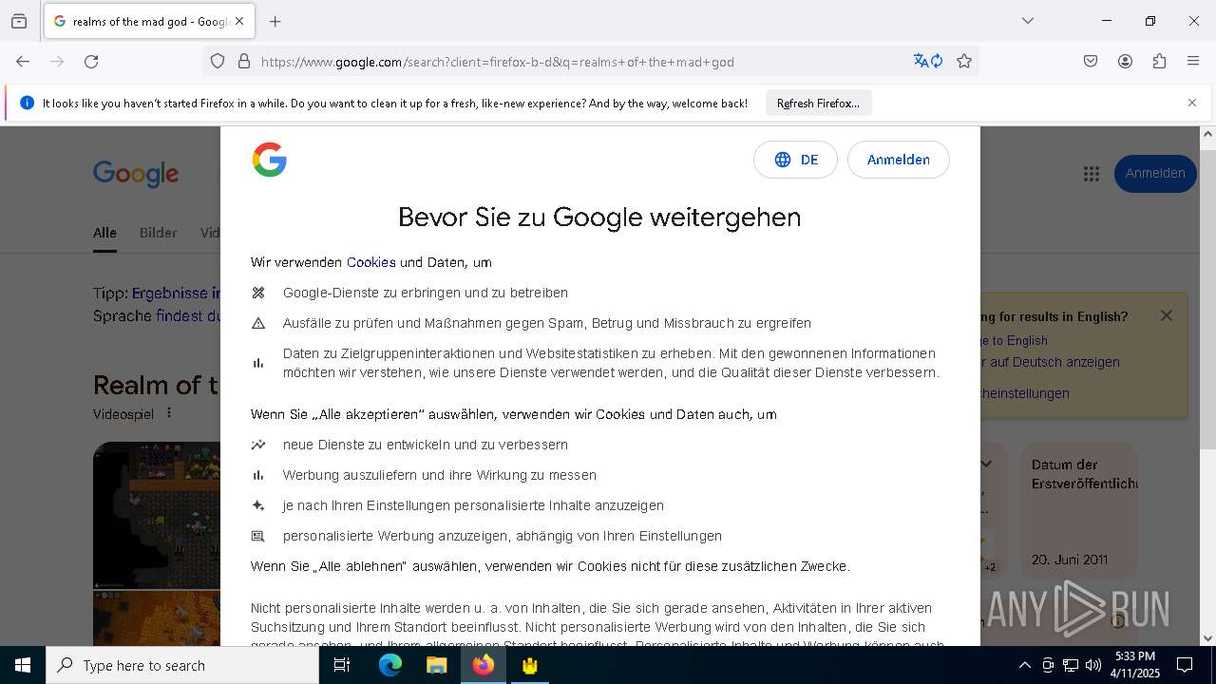Bookmark this page with star icon
Image resolution: width=1216 pixels, height=684 pixels.
point(964,62)
